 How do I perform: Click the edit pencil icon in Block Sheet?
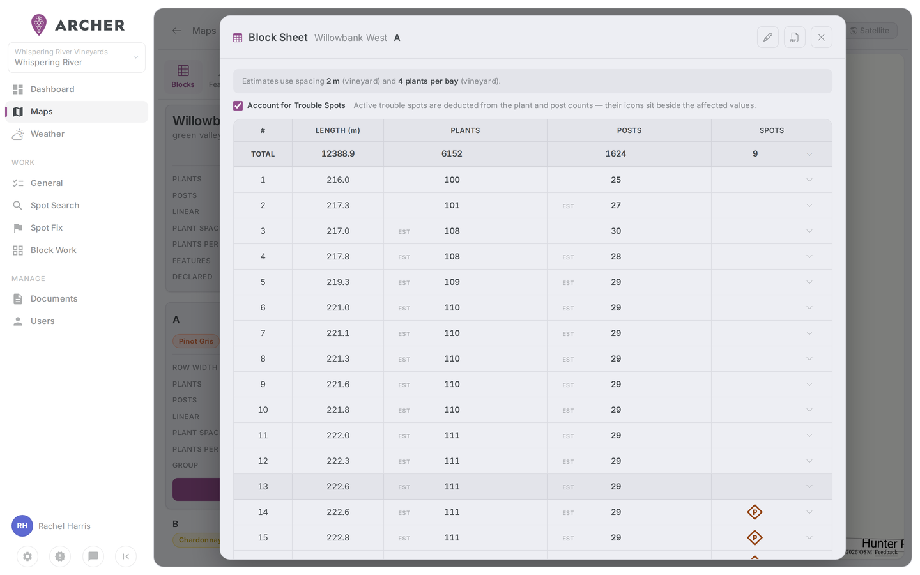[768, 37]
